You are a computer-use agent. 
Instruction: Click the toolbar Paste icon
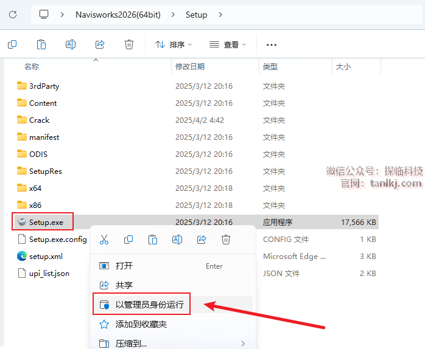[41, 44]
